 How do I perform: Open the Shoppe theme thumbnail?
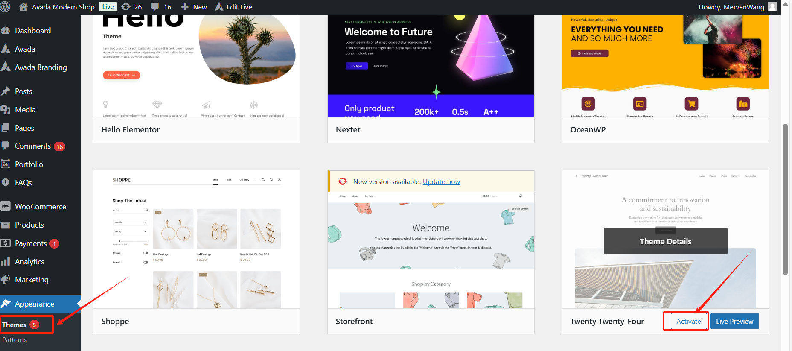click(197, 240)
